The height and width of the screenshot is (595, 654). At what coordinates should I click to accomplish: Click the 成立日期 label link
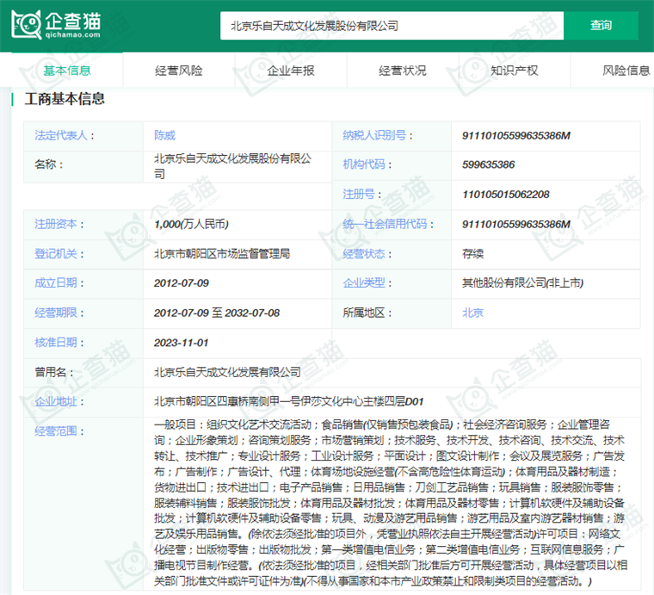(56, 283)
